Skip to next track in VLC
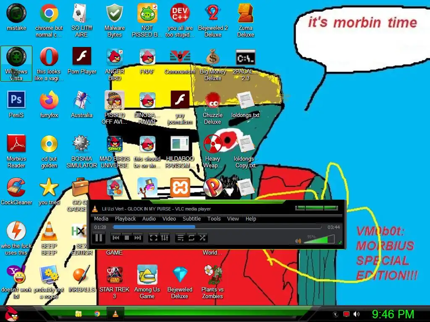Screen dimensions: 430x322 (137, 238)
